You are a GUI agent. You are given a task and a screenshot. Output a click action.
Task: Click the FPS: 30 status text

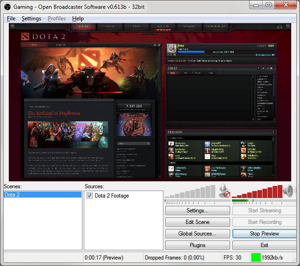pos(232,258)
